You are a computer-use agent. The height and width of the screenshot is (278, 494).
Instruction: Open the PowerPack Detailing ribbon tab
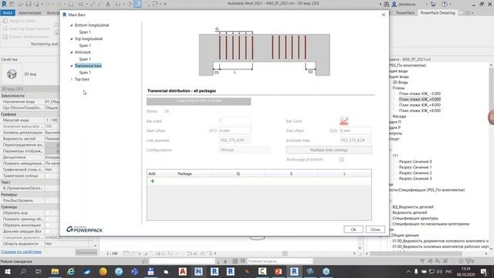(438, 12)
